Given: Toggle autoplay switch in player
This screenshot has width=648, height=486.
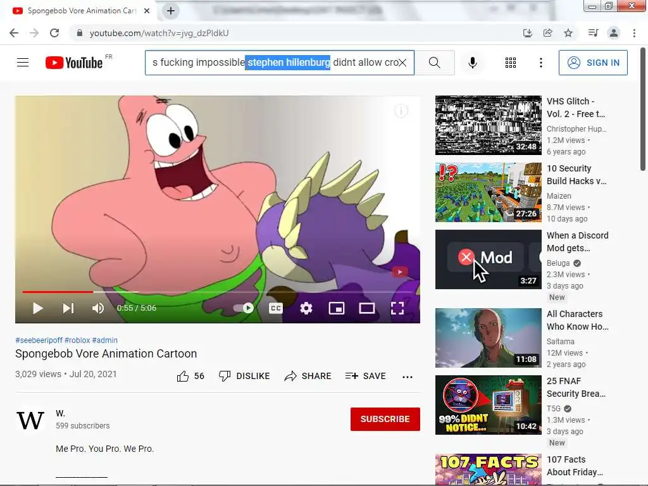Looking at the screenshot, I should pyautogui.click(x=244, y=308).
